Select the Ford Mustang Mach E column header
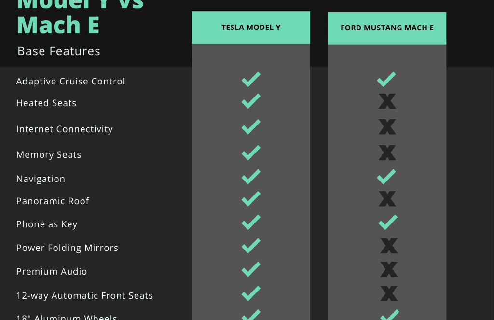 (387, 28)
